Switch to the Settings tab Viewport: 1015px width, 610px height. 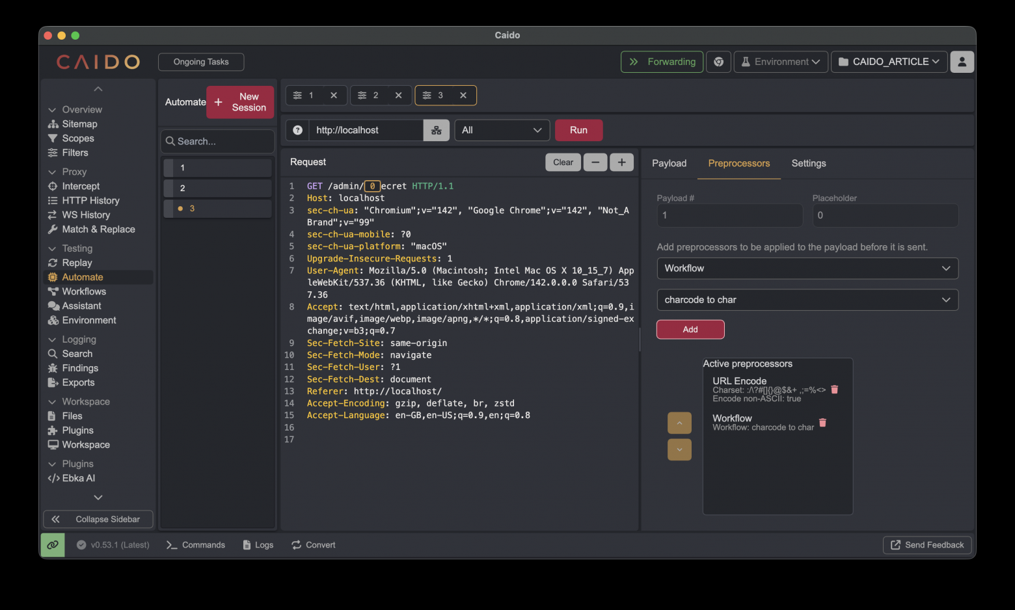(x=808, y=163)
